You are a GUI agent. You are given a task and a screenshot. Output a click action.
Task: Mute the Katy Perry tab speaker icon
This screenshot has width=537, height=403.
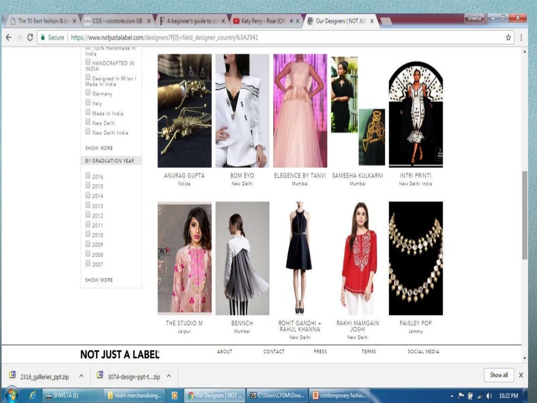pyautogui.click(x=292, y=21)
